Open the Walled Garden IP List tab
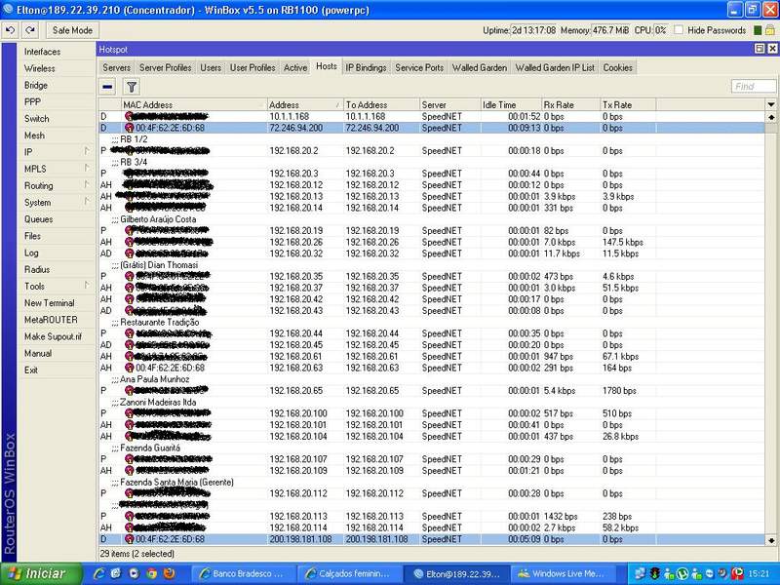Viewport: 780px width, 585px height. point(555,67)
